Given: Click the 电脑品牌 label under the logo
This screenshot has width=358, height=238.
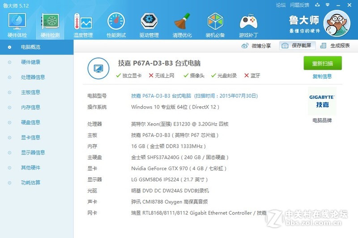Looking at the screenshot, I should coord(322,121).
